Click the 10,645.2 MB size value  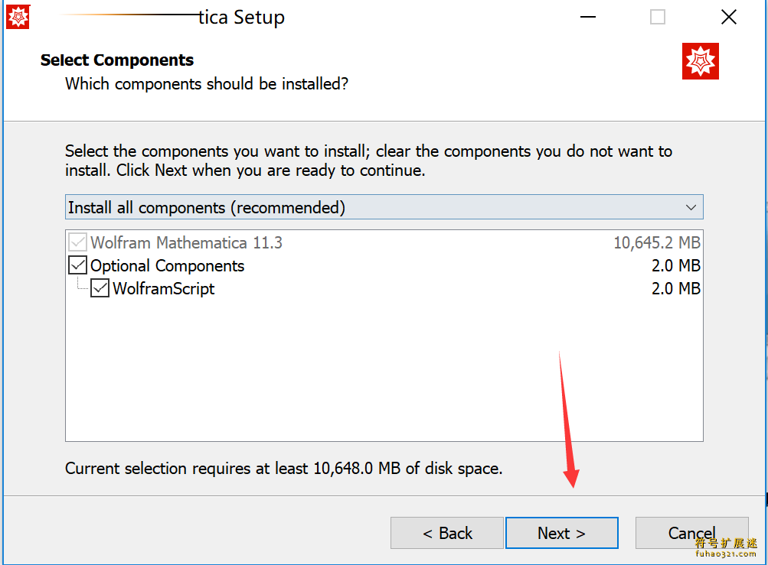(x=657, y=242)
